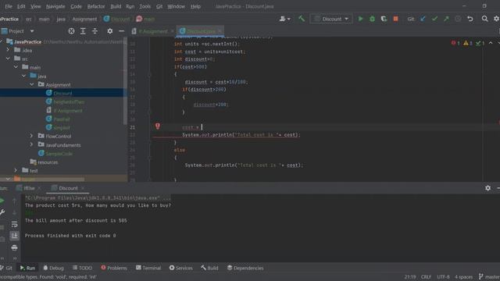Screen dimensions: 500x281
Task: Toggle soft-wrap icon in Run console
Action: pos(14,224)
